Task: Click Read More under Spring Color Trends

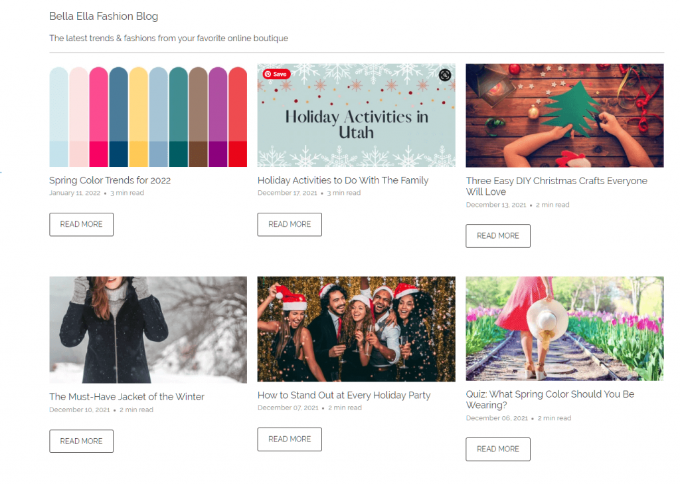Action: click(x=81, y=225)
